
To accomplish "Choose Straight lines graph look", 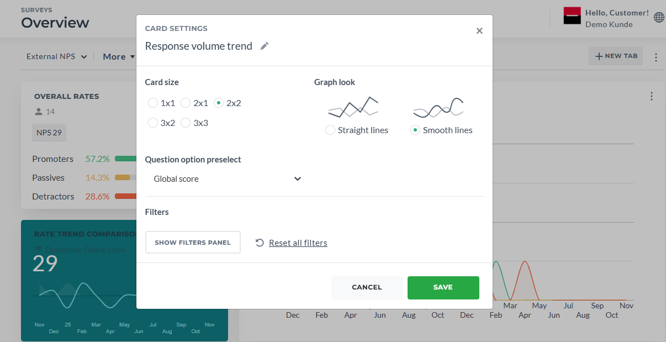I will [x=330, y=130].
